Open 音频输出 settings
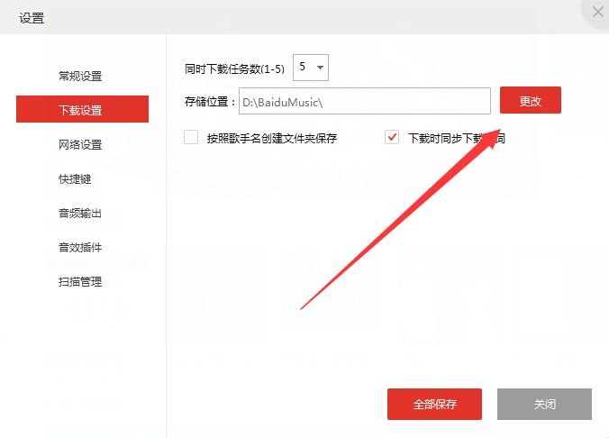 (80, 214)
